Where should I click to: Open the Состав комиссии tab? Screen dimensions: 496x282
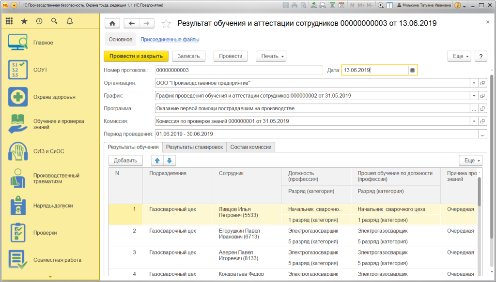point(251,147)
